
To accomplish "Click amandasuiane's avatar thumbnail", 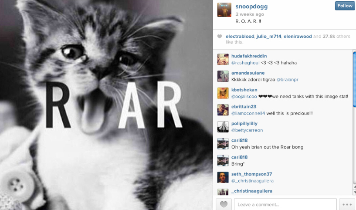I will 223,76.
